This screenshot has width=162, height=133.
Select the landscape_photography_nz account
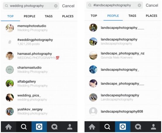pyautogui.click(x=123, y=55)
